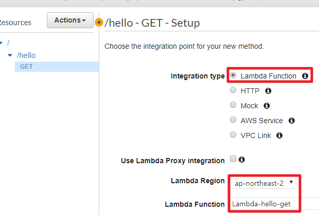319x215 pixels.
Task: Collapse the root / resource node
Action: (x=1, y=43)
